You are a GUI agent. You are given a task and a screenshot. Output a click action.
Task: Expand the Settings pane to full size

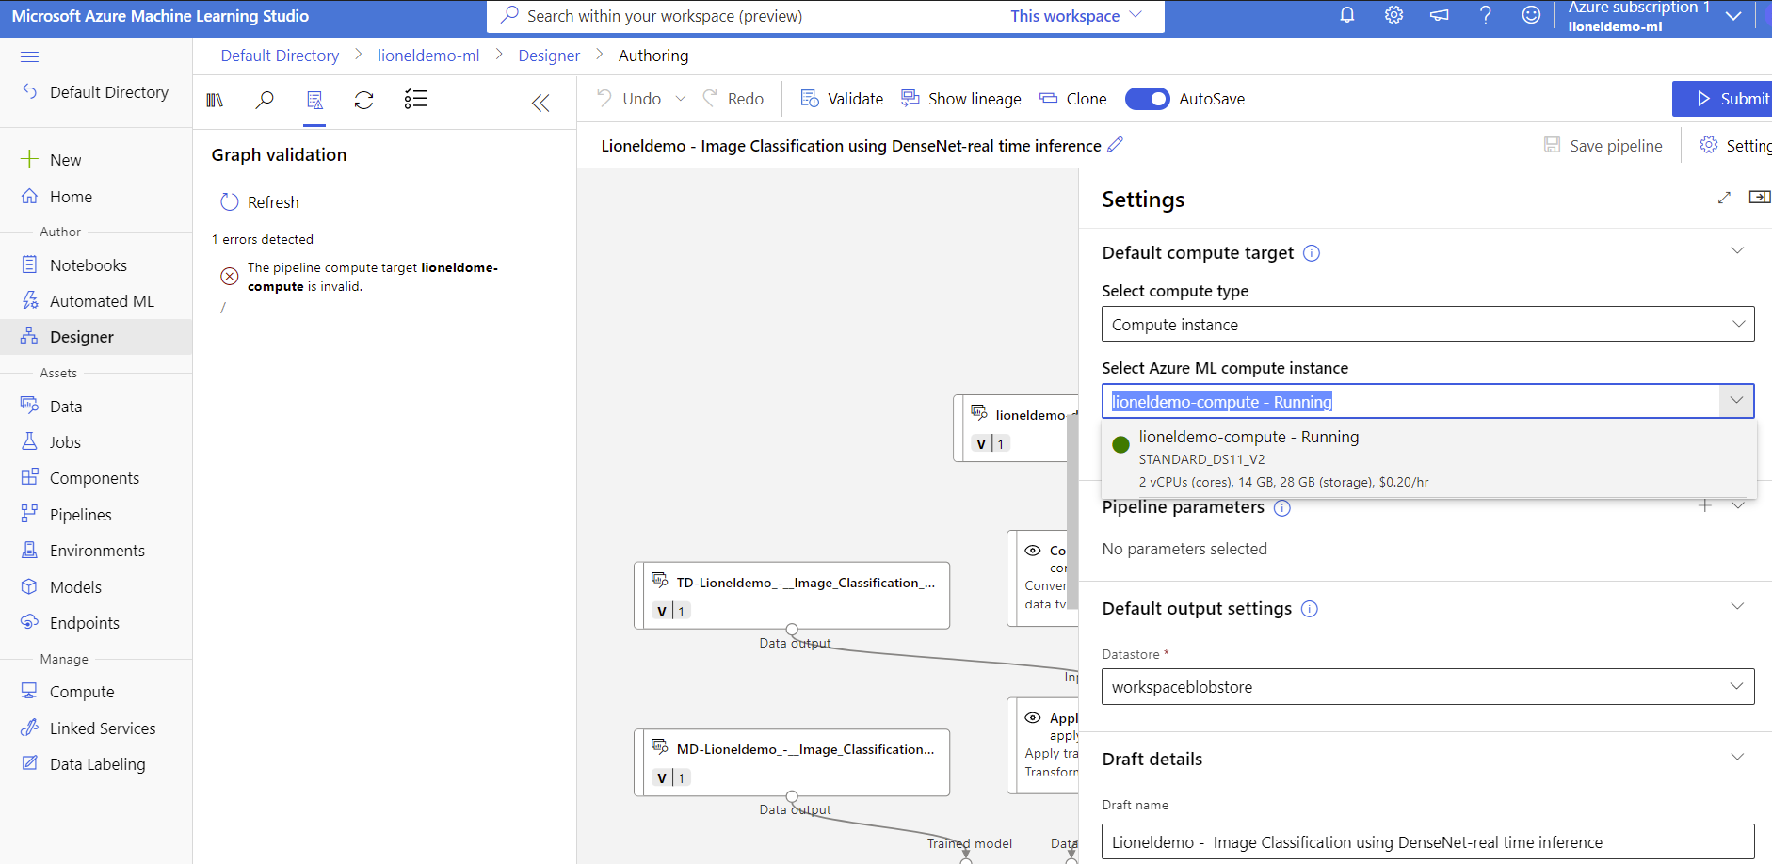[1724, 198]
